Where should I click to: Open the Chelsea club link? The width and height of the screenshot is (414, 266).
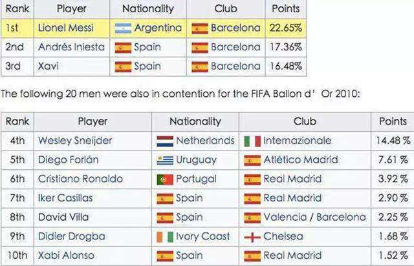(283, 236)
